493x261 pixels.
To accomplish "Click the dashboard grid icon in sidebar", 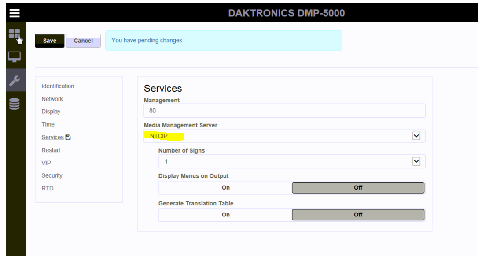I will (x=15, y=34).
